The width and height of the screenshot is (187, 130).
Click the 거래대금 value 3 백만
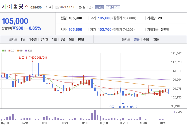point(165,29)
